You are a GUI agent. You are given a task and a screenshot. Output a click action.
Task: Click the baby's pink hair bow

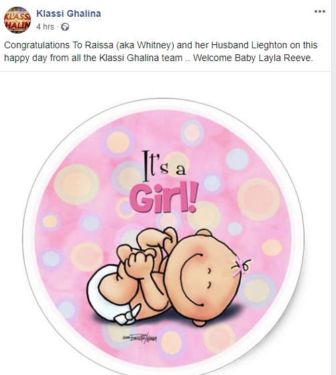[241, 266]
